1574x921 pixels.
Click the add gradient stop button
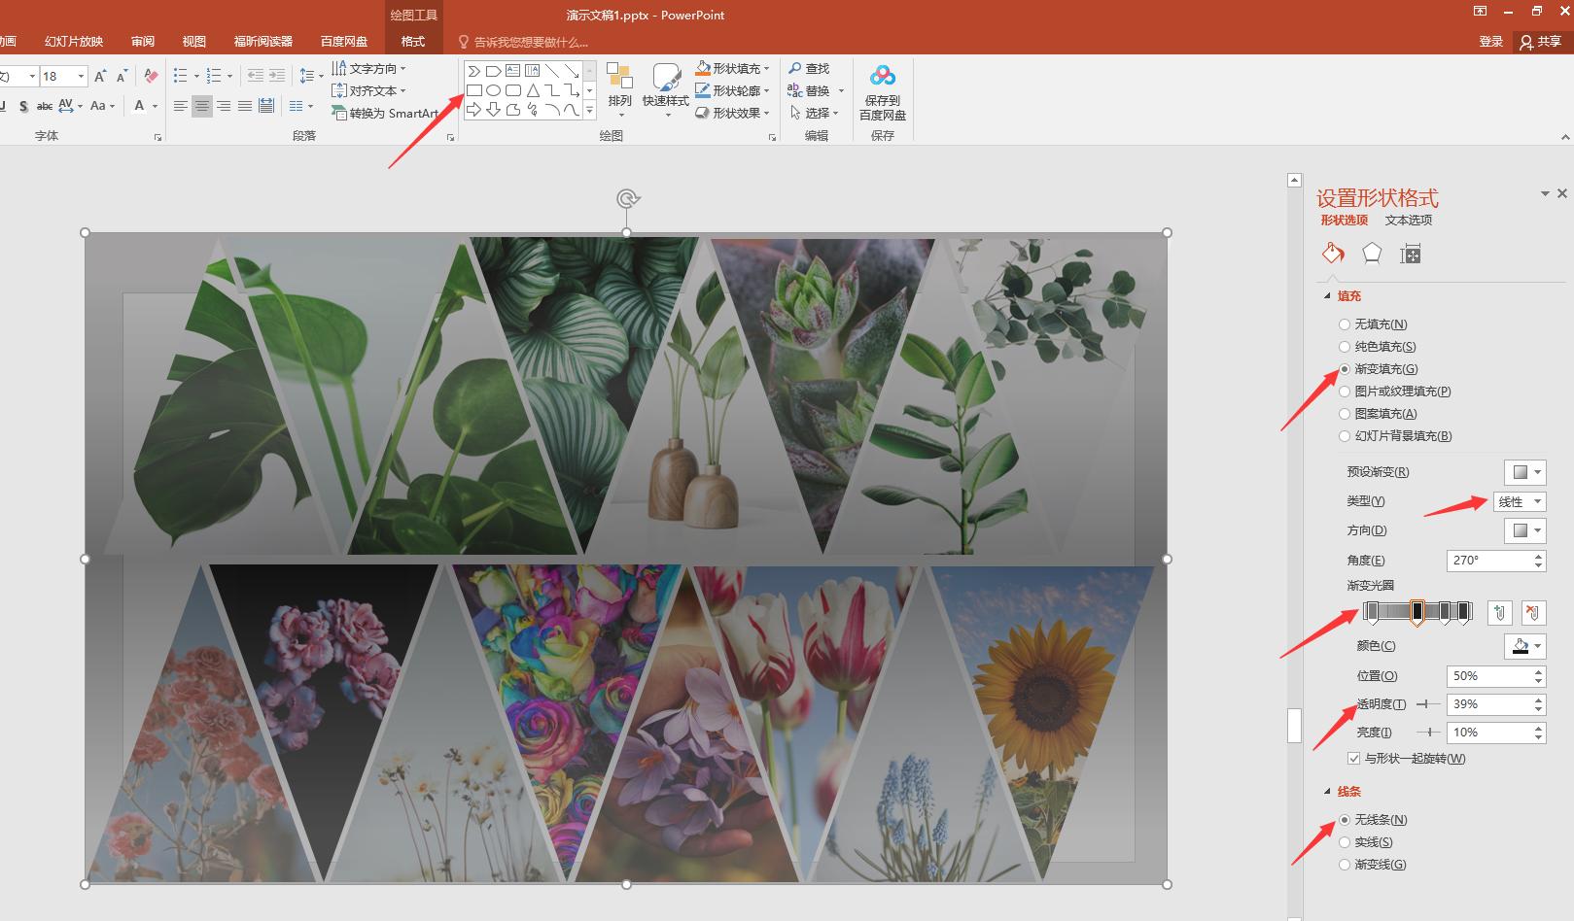1500,613
